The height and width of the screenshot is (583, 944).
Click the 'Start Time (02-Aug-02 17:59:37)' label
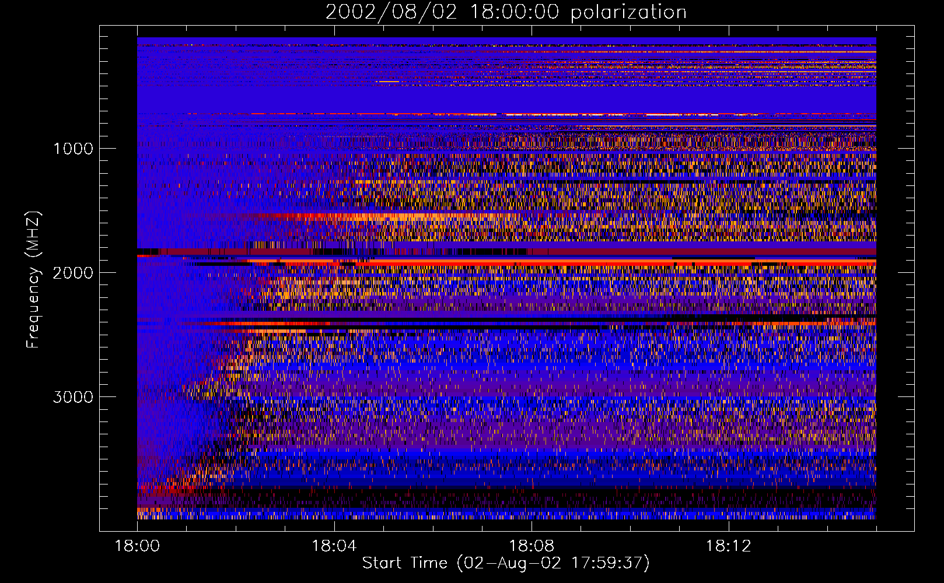pyautogui.click(x=506, y=563)
